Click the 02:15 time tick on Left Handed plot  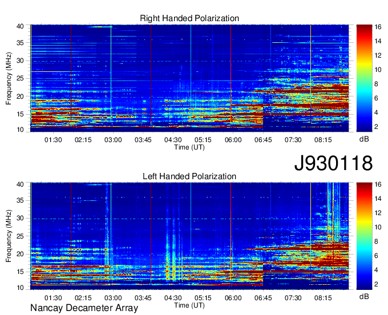(x=83, y=298)
